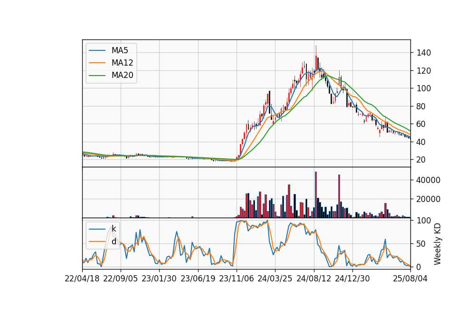This screenshot has width=456, height=328.
Task: Click the 50 Weekly KD axis label
Action: pyautogui.click(x=421, y=244)
